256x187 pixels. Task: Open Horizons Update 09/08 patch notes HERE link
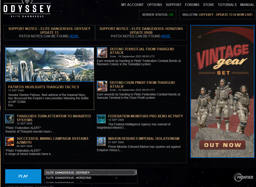[x=166, y=36]
